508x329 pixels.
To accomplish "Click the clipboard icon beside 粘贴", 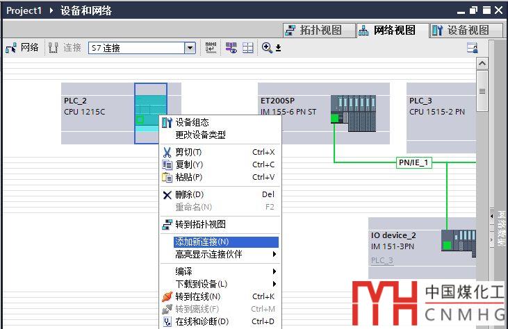I will coord(167,177).
